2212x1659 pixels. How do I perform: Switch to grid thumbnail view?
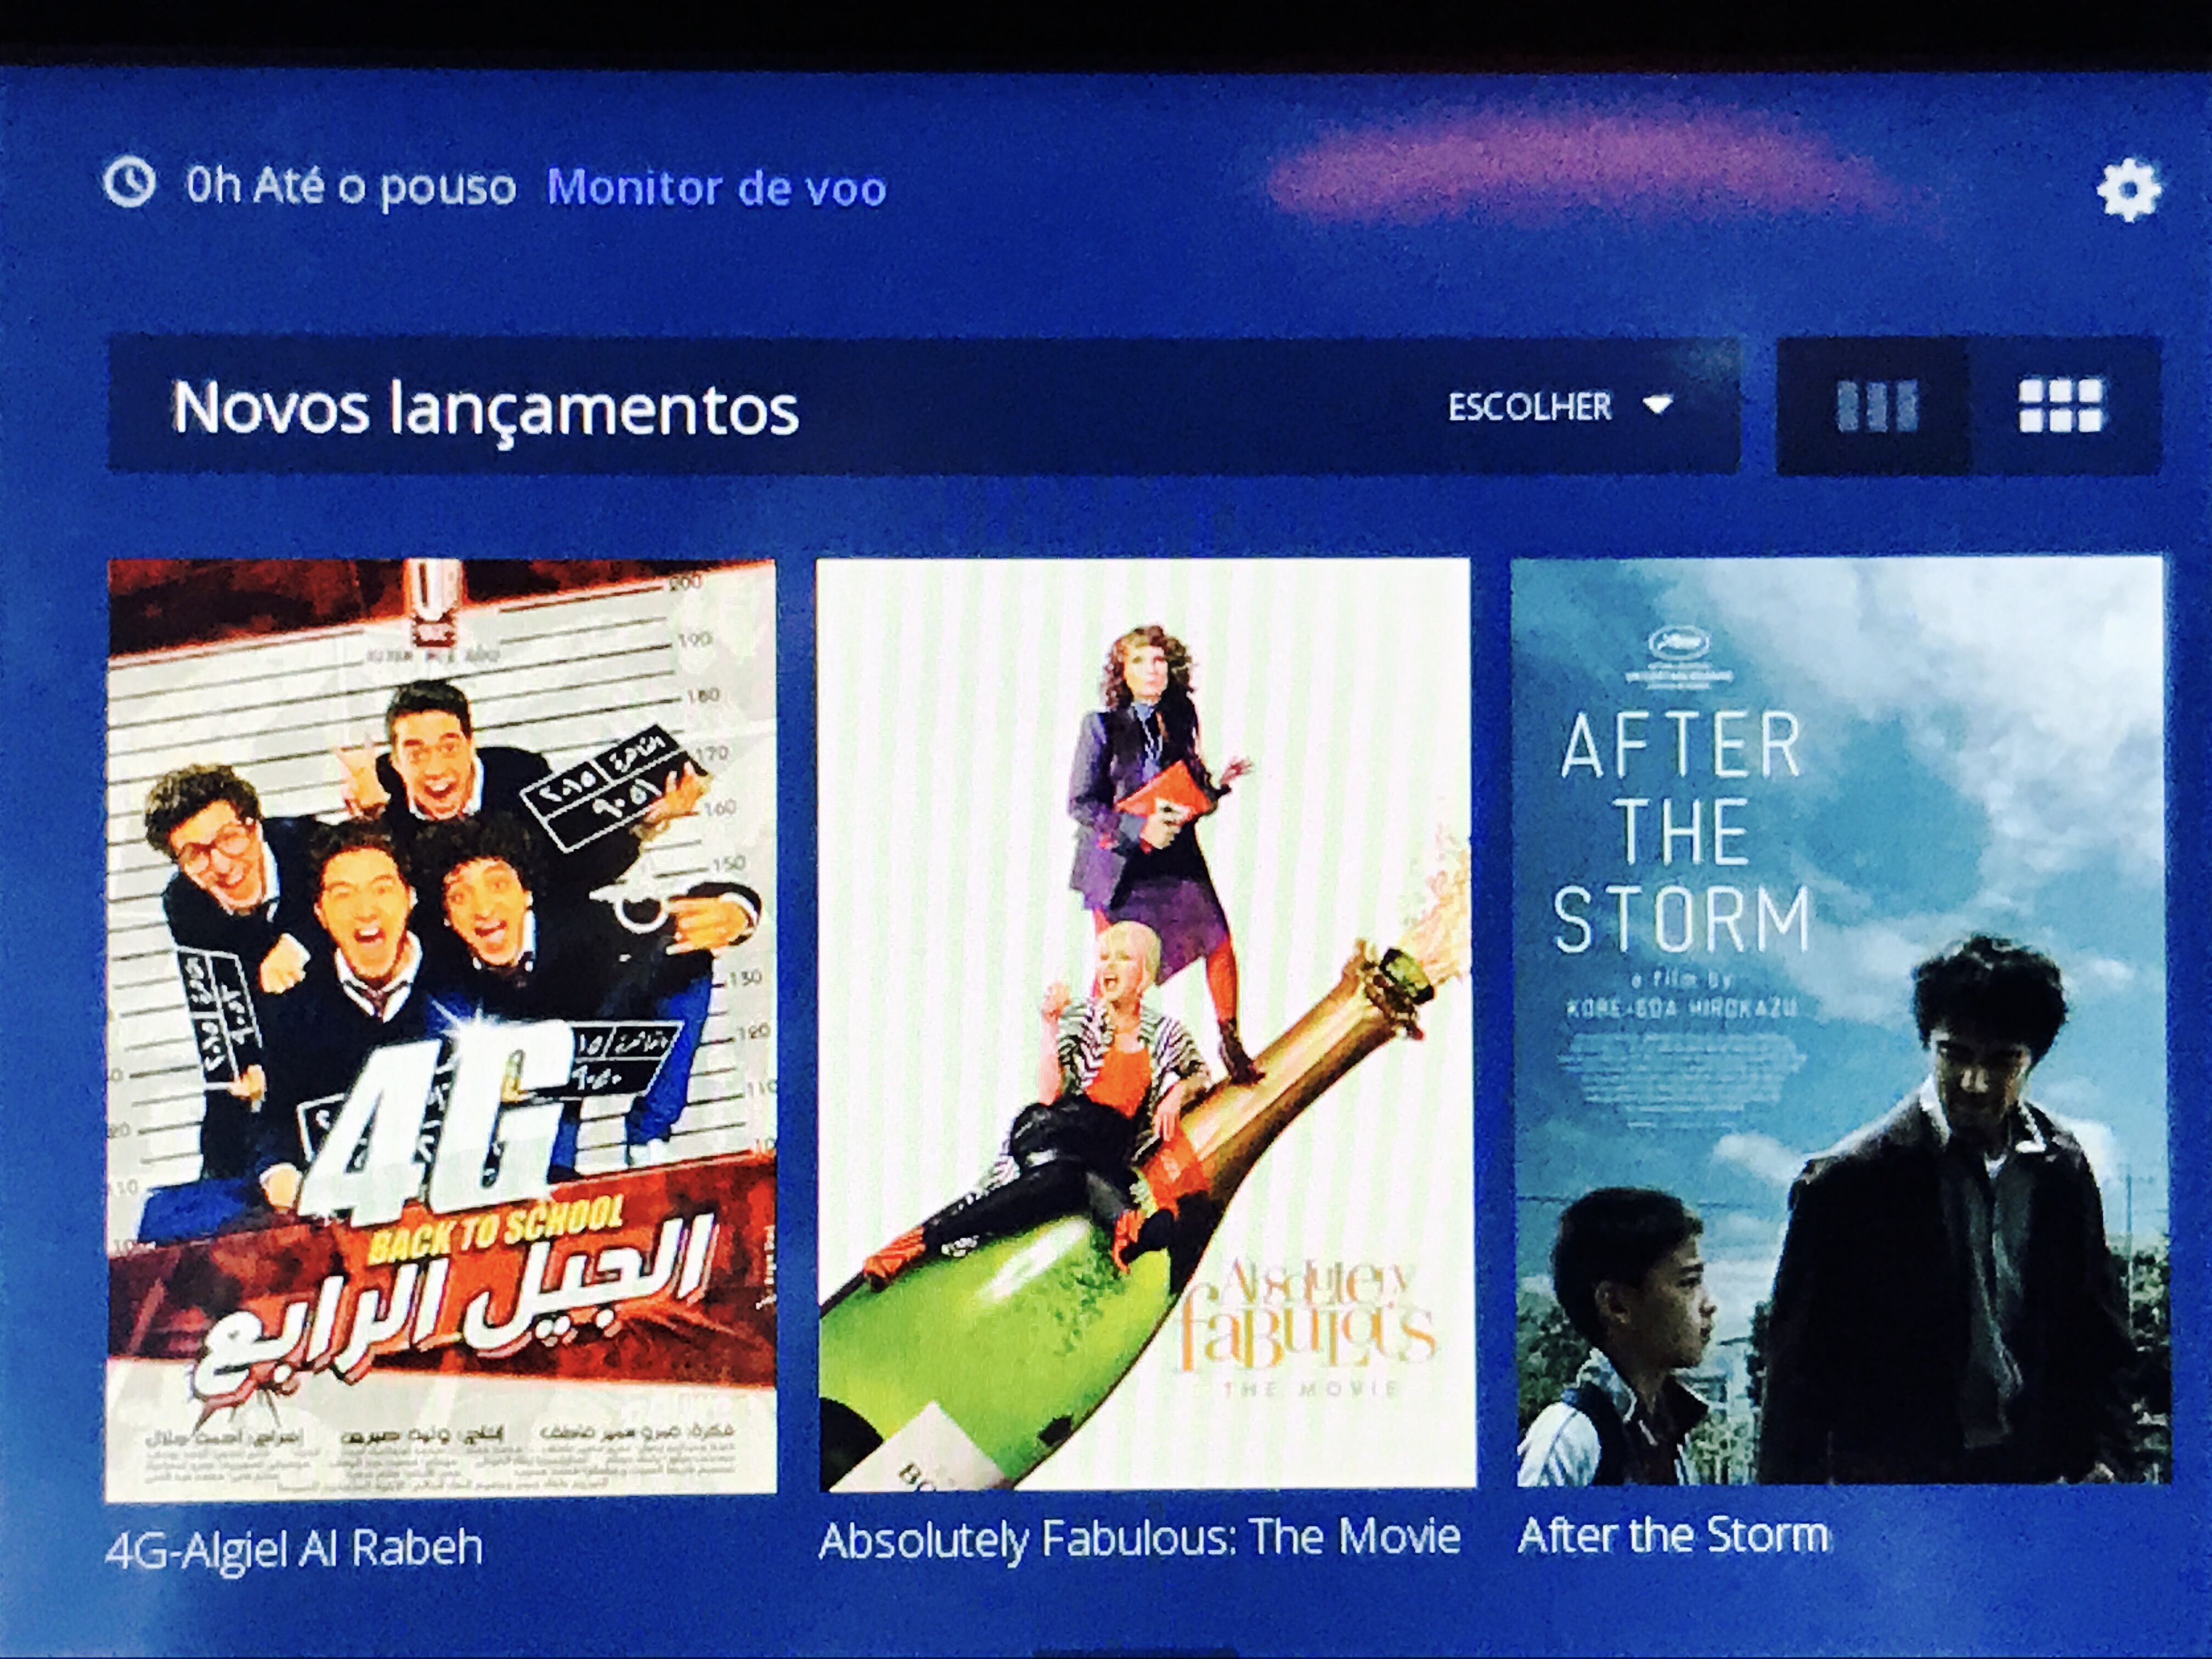pos(2061,406)
